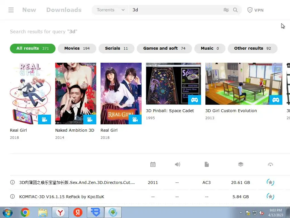Click the 3D Girl Custom Evolution title
Image resolution: width=290 pixels, height=218 pixels.
[231, 111]
